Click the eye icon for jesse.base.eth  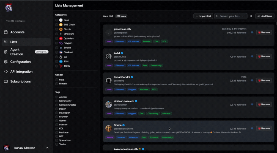pos(252,32)
